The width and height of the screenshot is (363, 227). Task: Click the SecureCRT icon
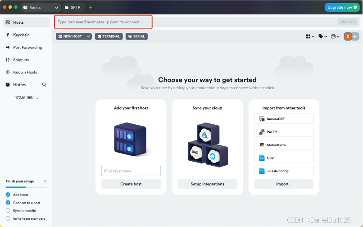coord(262,119)
